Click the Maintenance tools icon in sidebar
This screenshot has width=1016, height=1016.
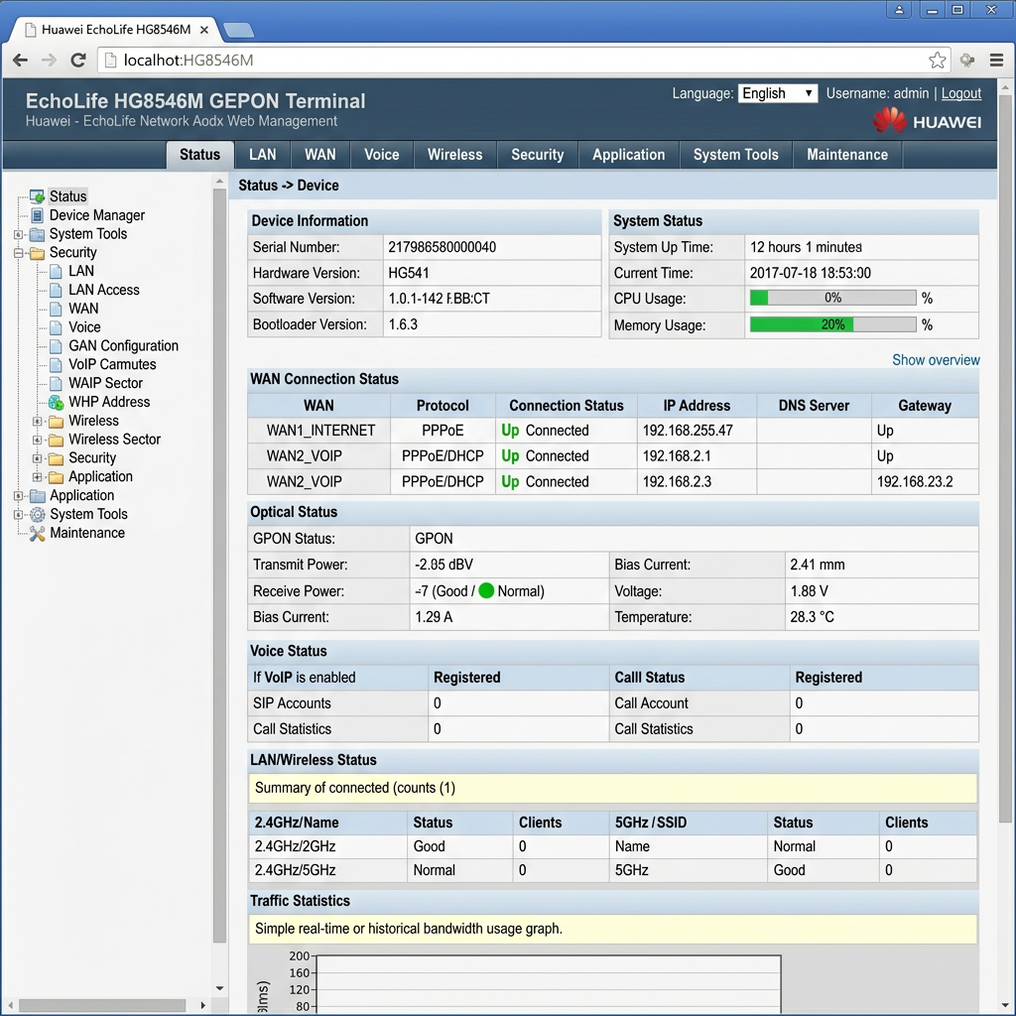[x=37, y=533]
